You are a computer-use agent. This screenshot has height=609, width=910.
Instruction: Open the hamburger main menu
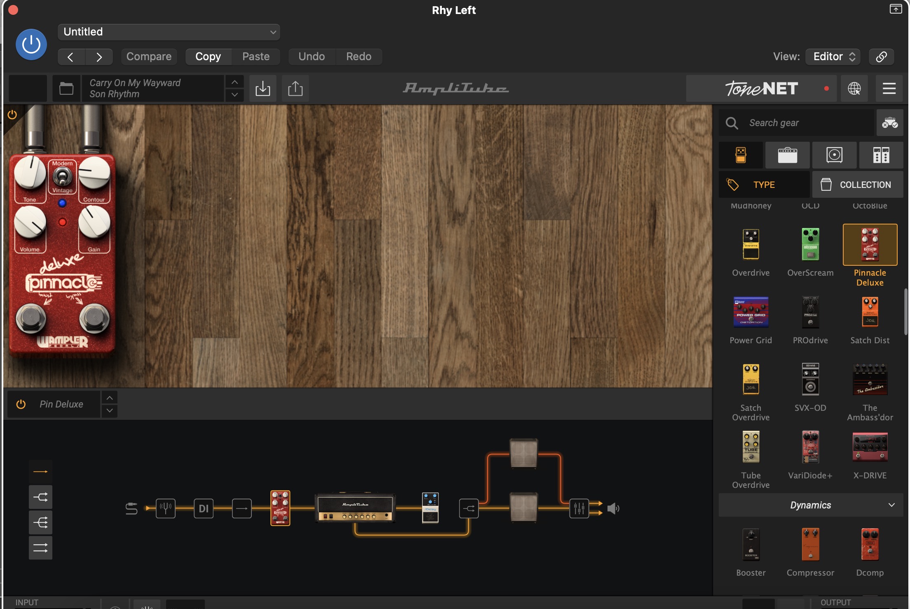pyautogui.click(x=889, y=88)
